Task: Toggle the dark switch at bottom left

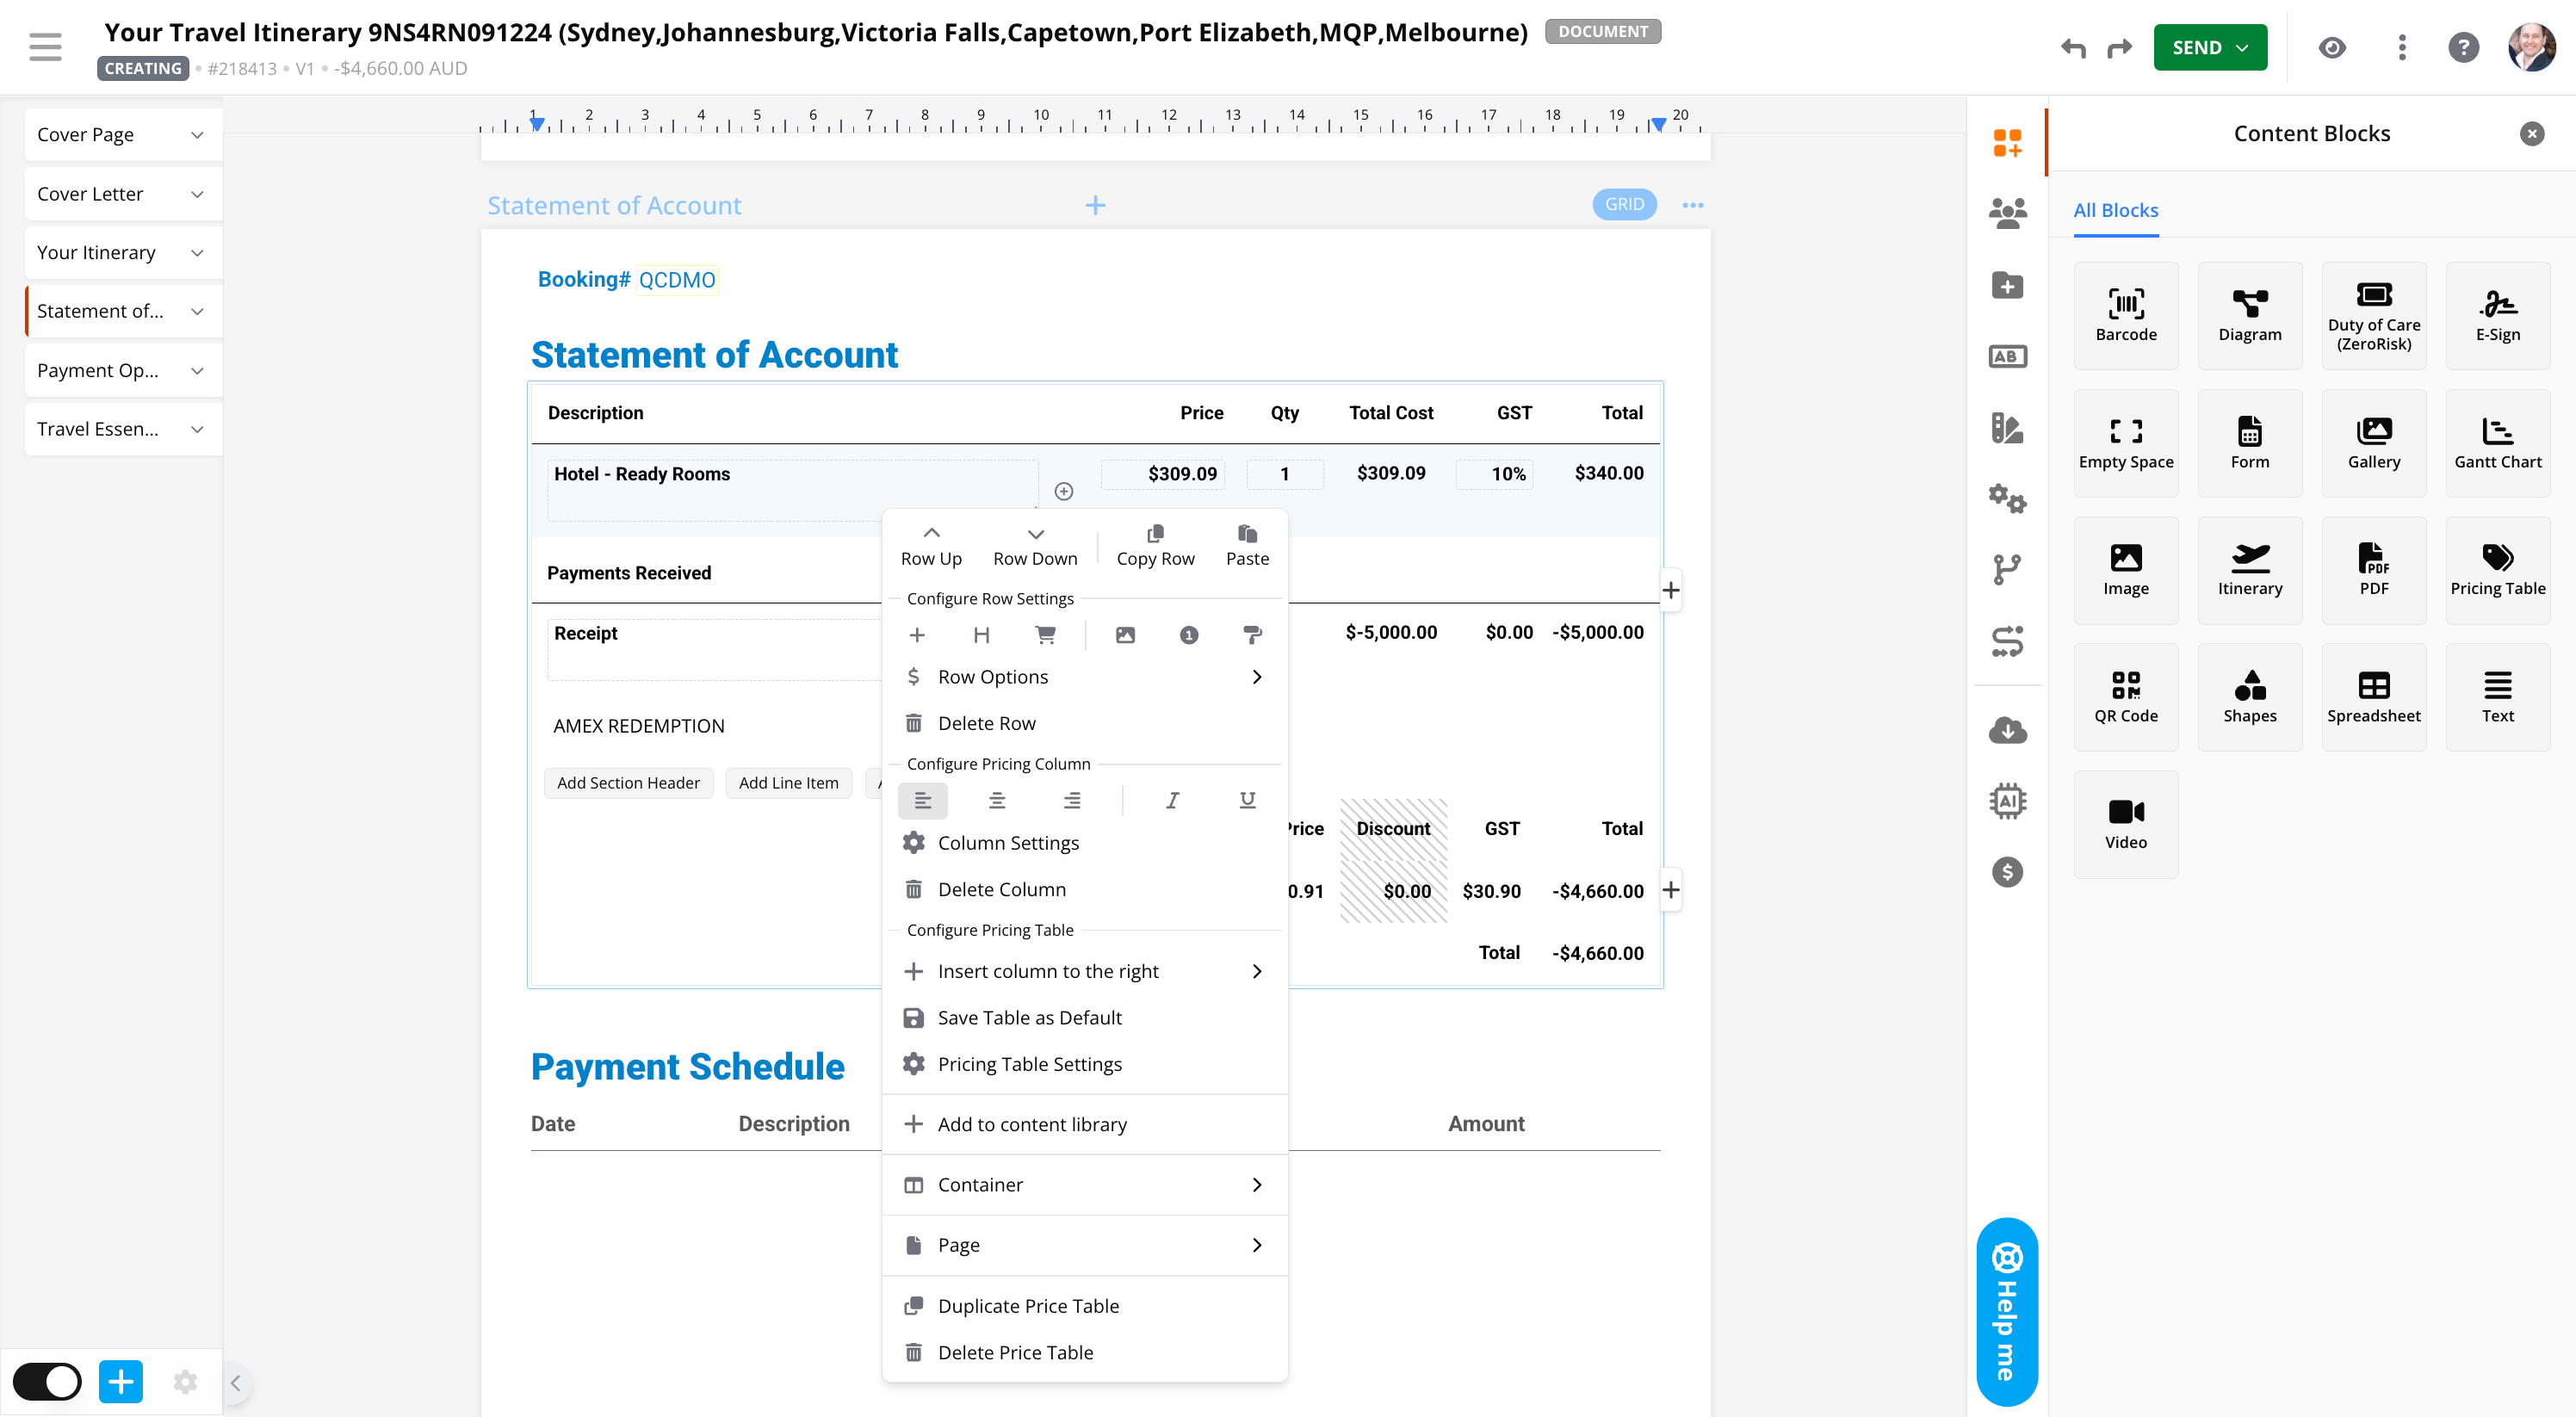Action: tap(47, 1382)
